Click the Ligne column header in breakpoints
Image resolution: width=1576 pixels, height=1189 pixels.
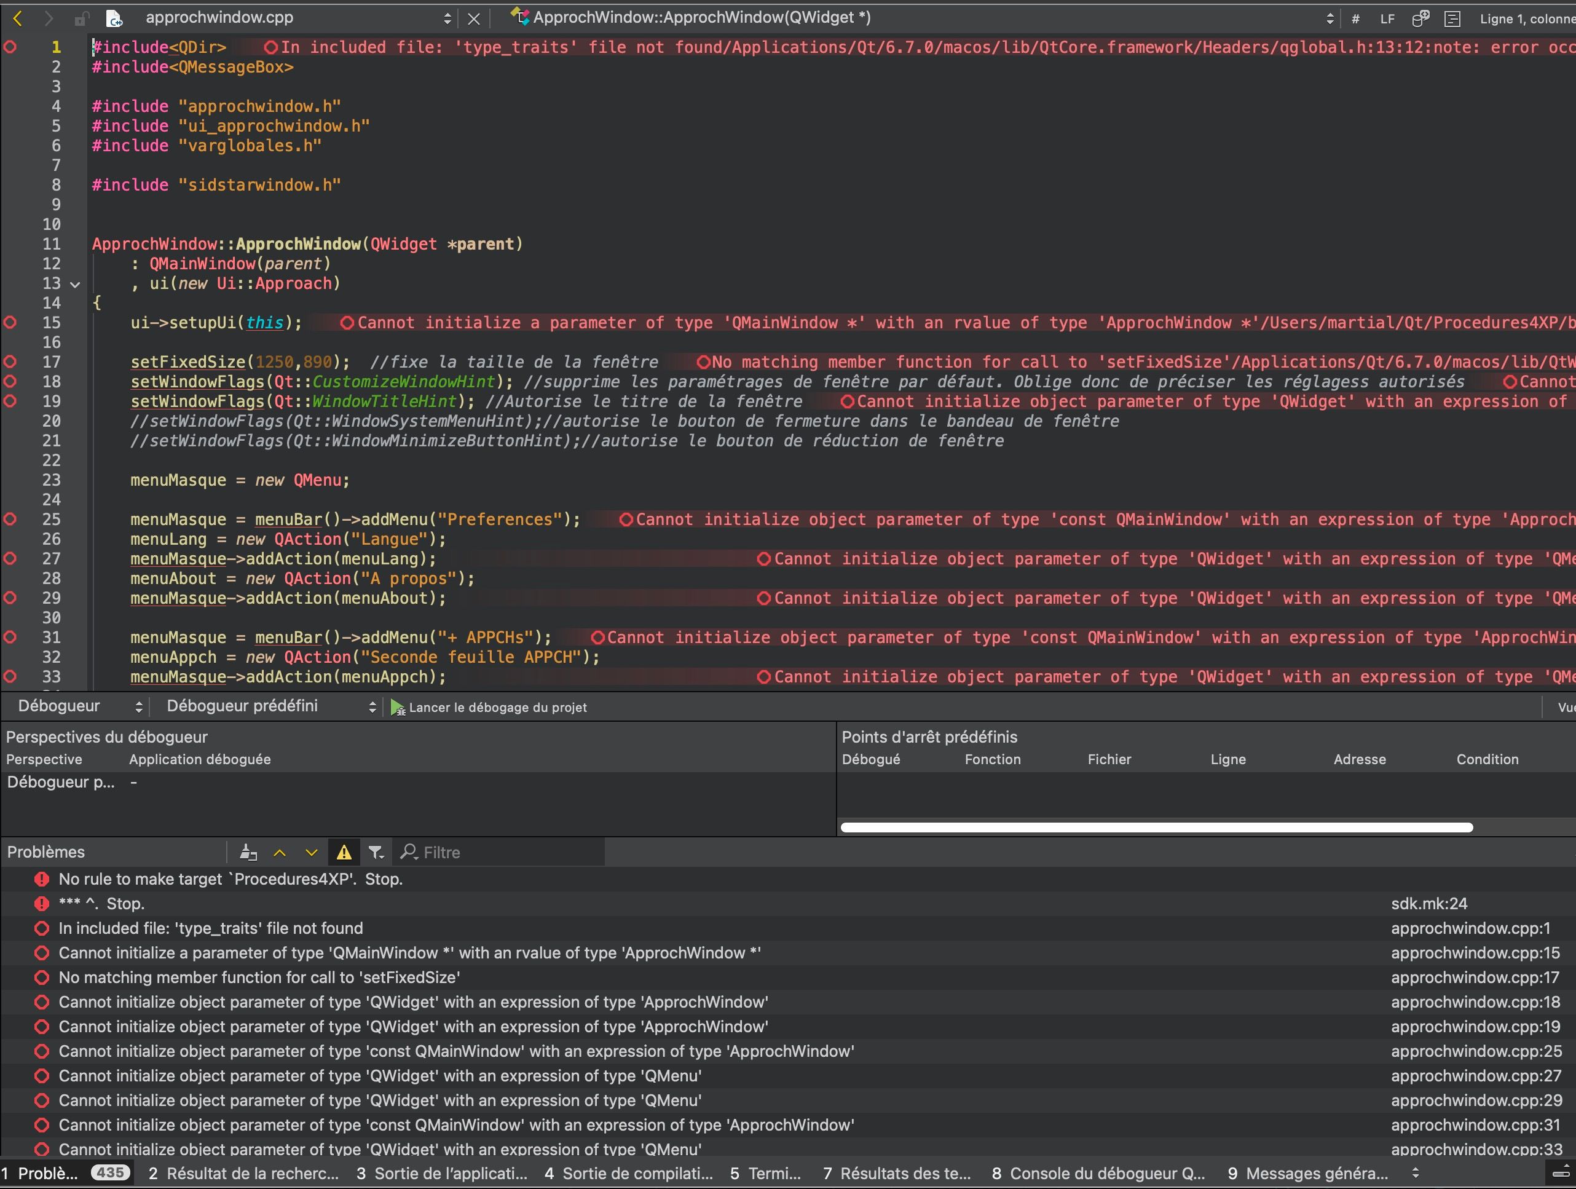1228,759
